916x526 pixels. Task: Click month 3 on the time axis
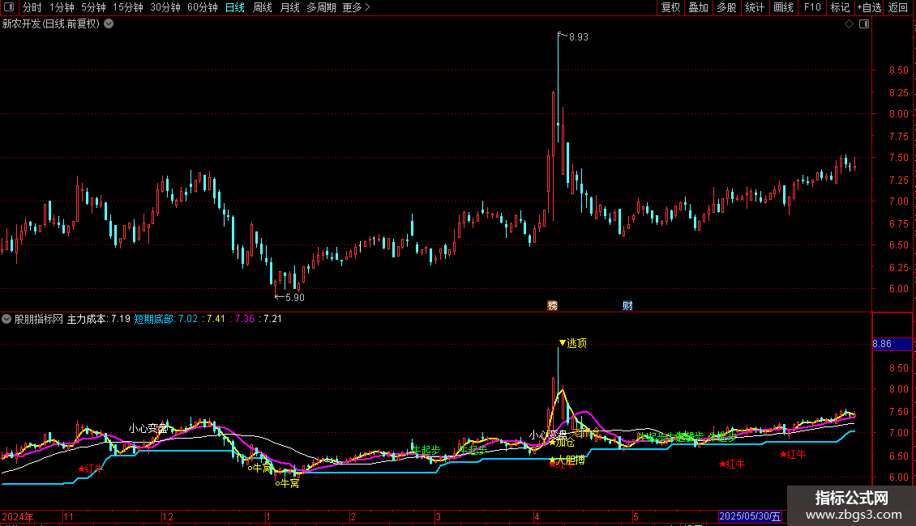pyautogui.click(x=438, y=516)
